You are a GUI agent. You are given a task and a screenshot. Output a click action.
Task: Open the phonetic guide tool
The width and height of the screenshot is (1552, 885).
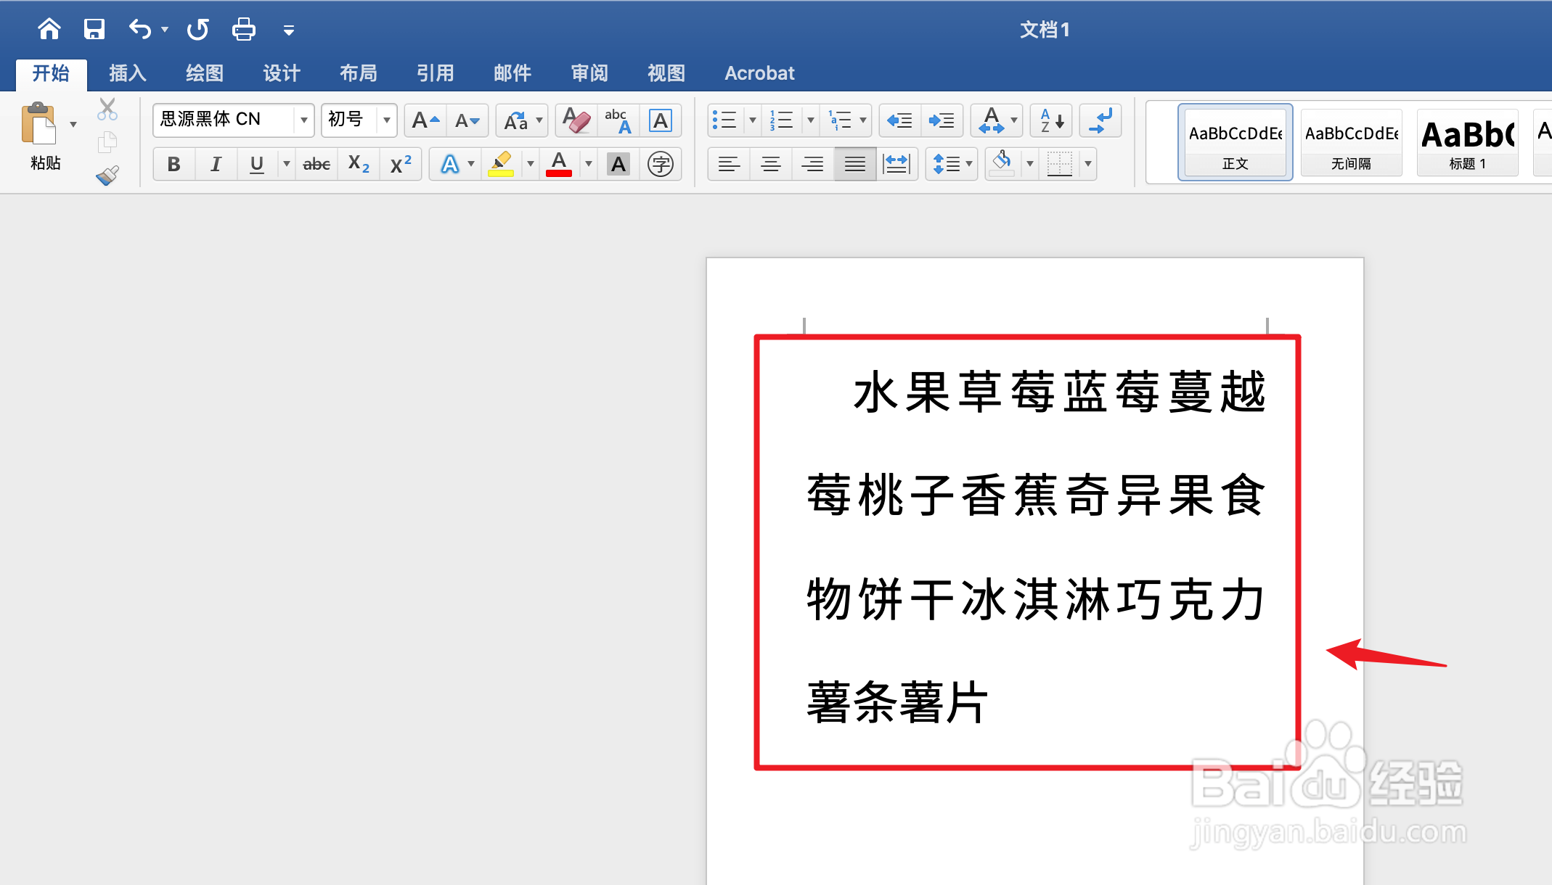pyautogui.click(x=618, y=120)
